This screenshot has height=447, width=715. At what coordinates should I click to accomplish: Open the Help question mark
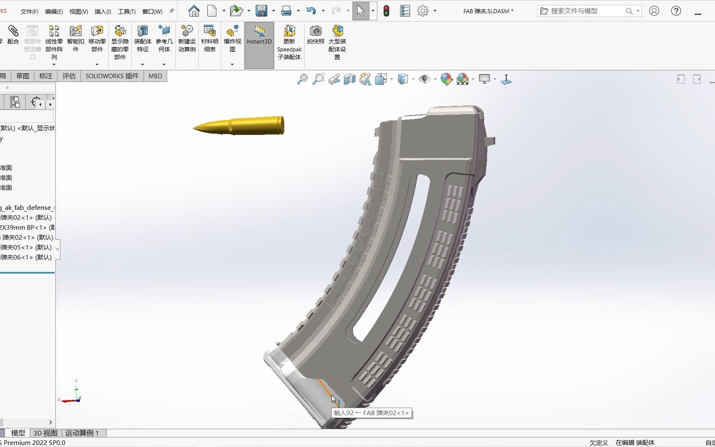coord(676,11)
